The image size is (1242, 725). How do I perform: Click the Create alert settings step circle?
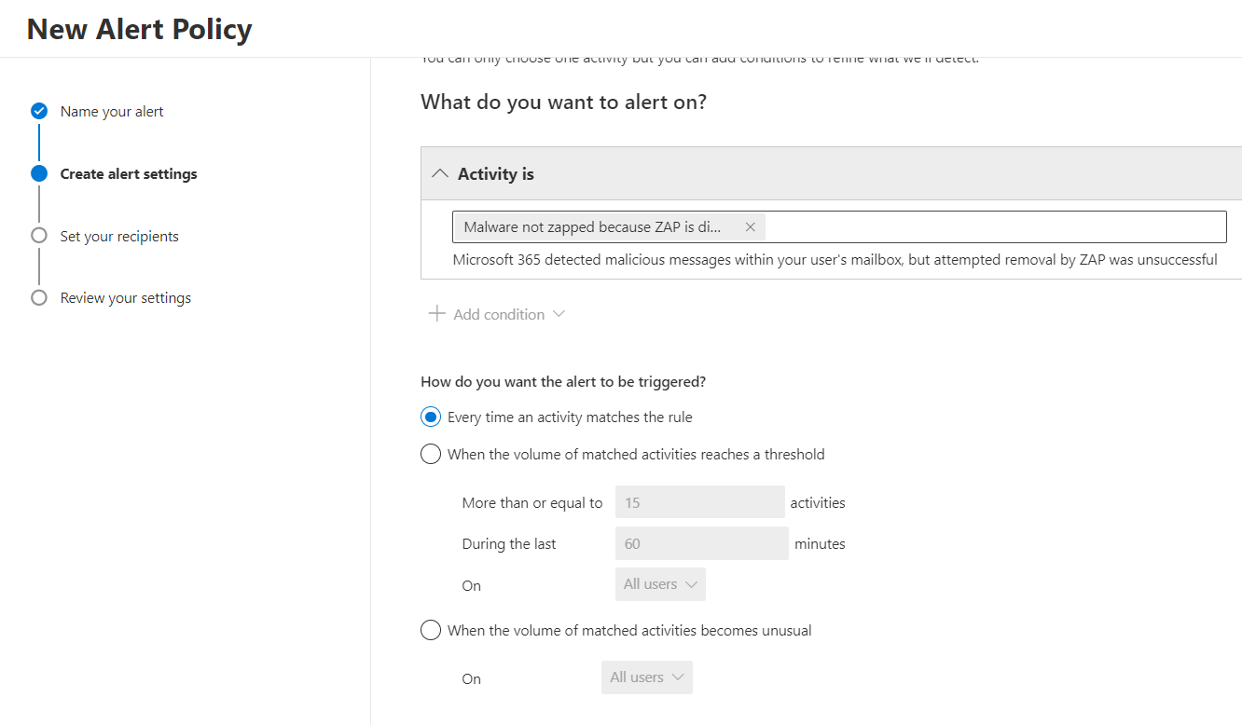[x=39, y=173]
